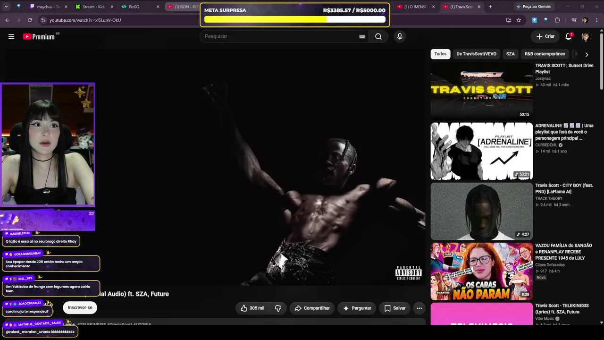The width and height of the screenshot is (604, 340).
Task: Open the on-screen keyboard in search box
Action: point(362,36)
